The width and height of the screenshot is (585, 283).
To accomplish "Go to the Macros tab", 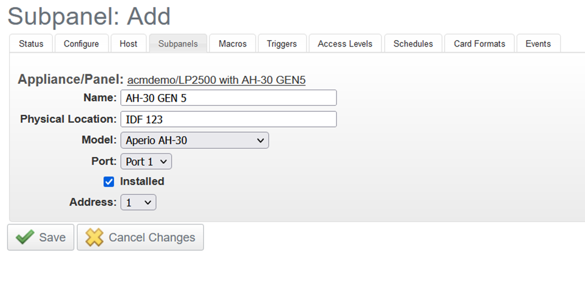I will pyautogui.click(x=232, y=44).
